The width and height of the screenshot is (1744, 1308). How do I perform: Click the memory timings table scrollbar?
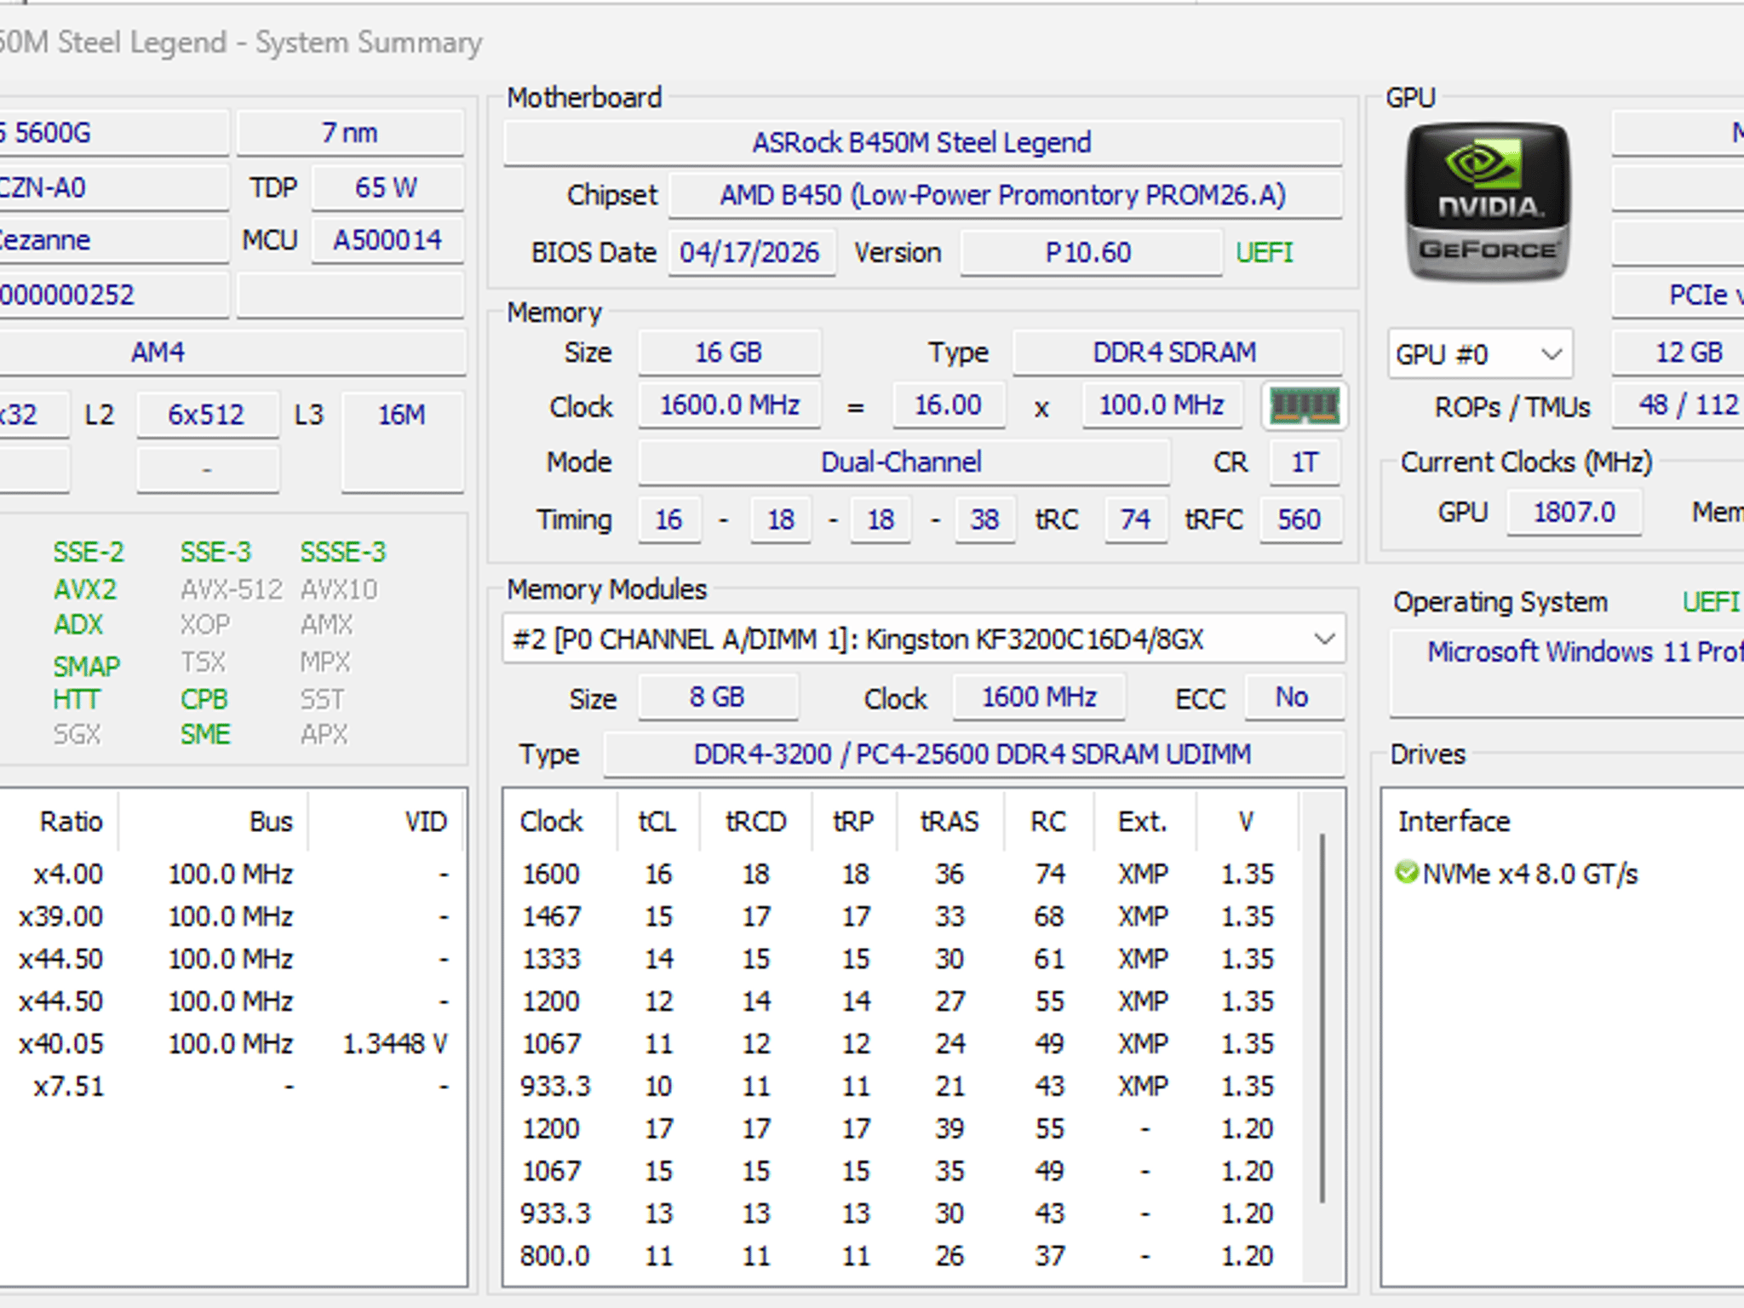(1322, 1018)
